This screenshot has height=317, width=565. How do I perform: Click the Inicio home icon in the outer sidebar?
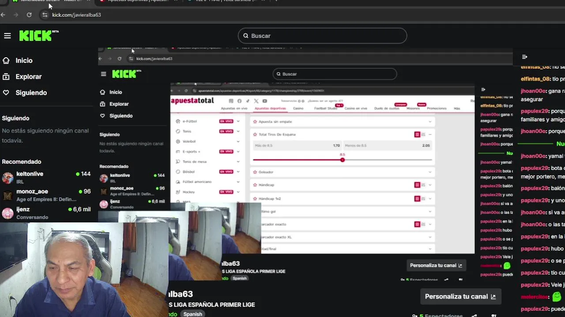tap(6, 60)
